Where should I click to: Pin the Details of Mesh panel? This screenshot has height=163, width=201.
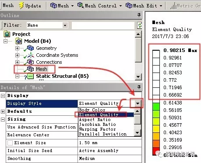pos(139,87)
